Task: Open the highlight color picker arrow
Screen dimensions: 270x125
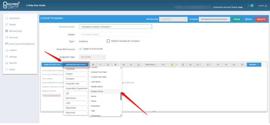Action: point(177,65)
